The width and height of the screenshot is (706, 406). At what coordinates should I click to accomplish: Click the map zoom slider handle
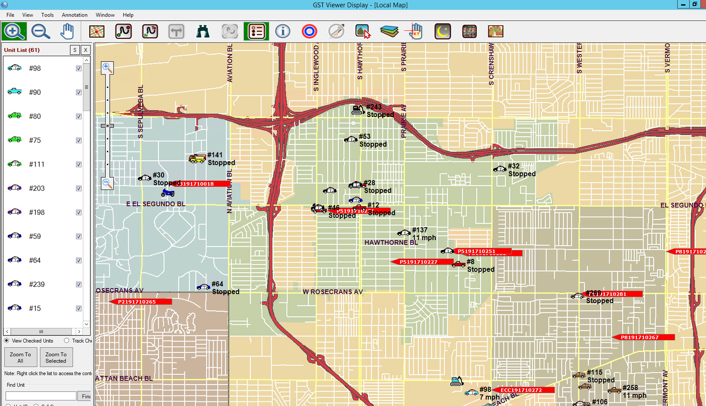(107, 126)
